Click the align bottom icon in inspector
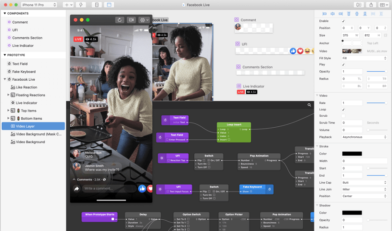The height and width of the screenshot is (231, 392). pyautogui.click(x=365, y=14)
